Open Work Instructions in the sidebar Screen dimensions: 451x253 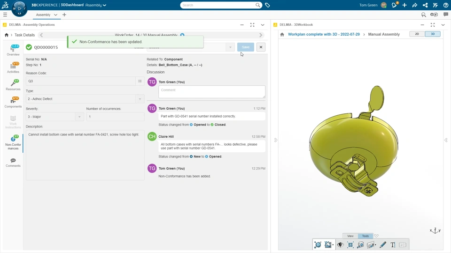pyautogui.click(x=13, y=122)
